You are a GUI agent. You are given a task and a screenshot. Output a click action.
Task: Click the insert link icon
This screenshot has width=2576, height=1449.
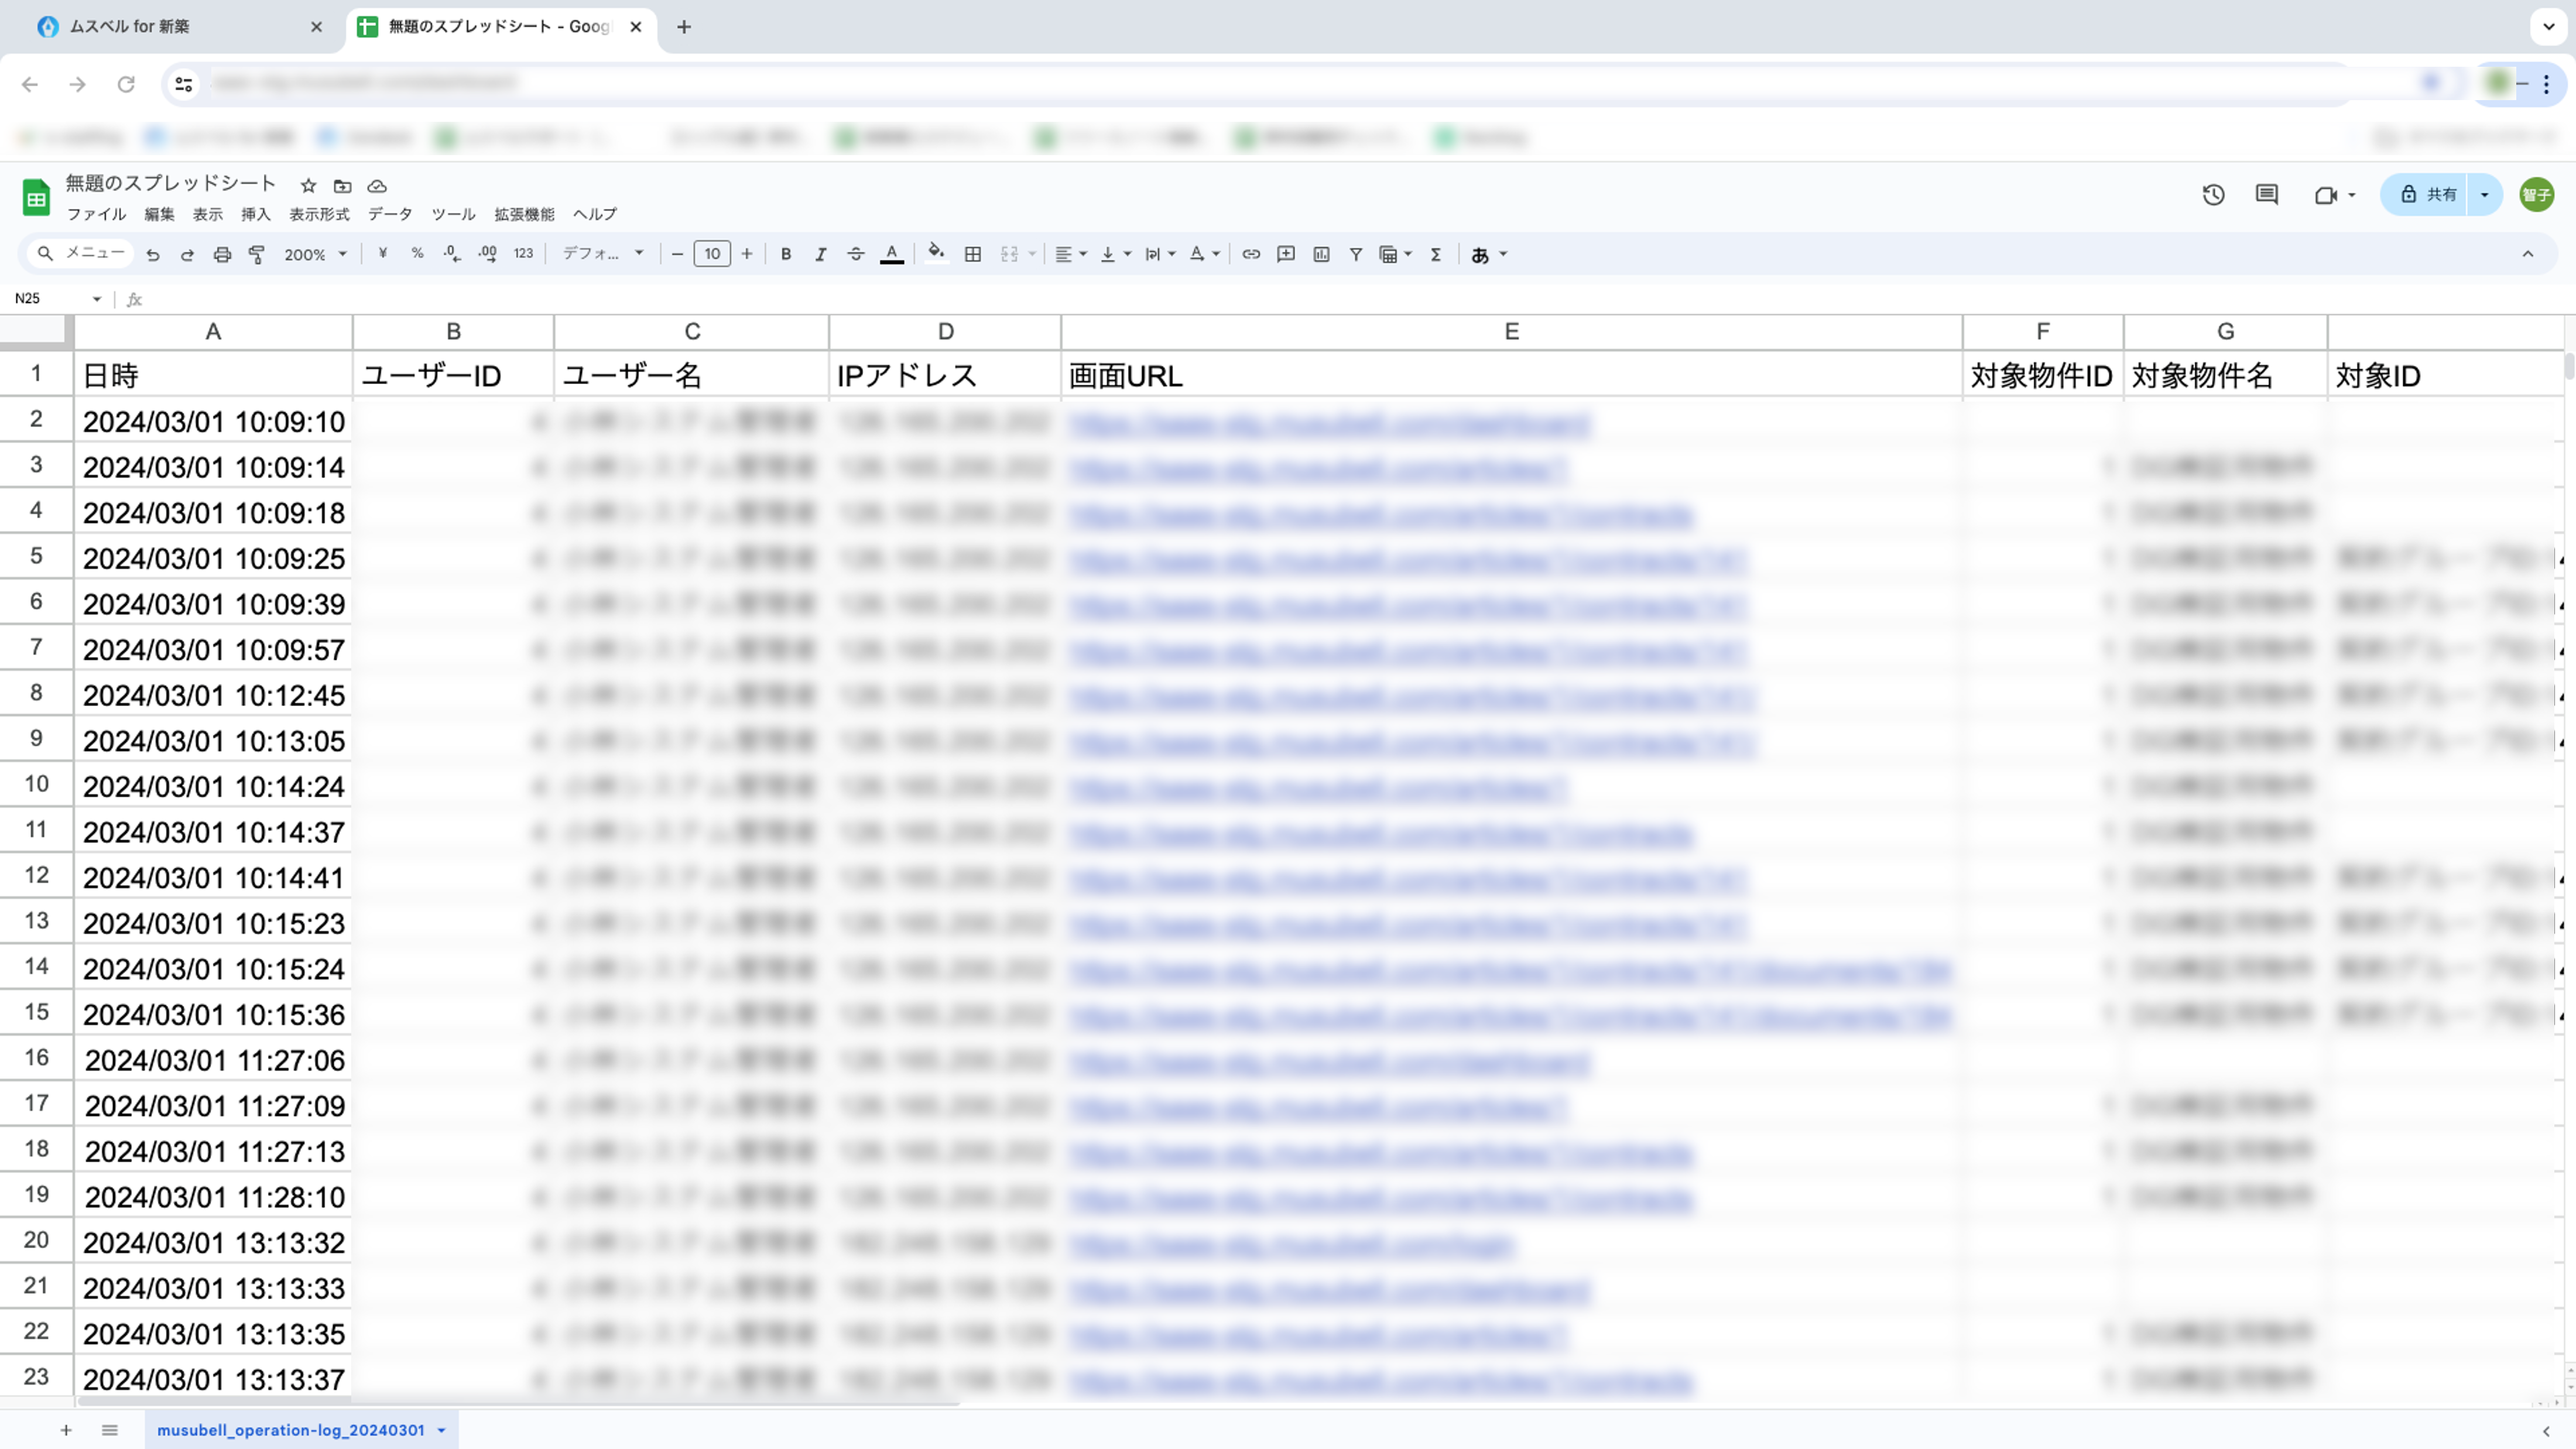1250,255
